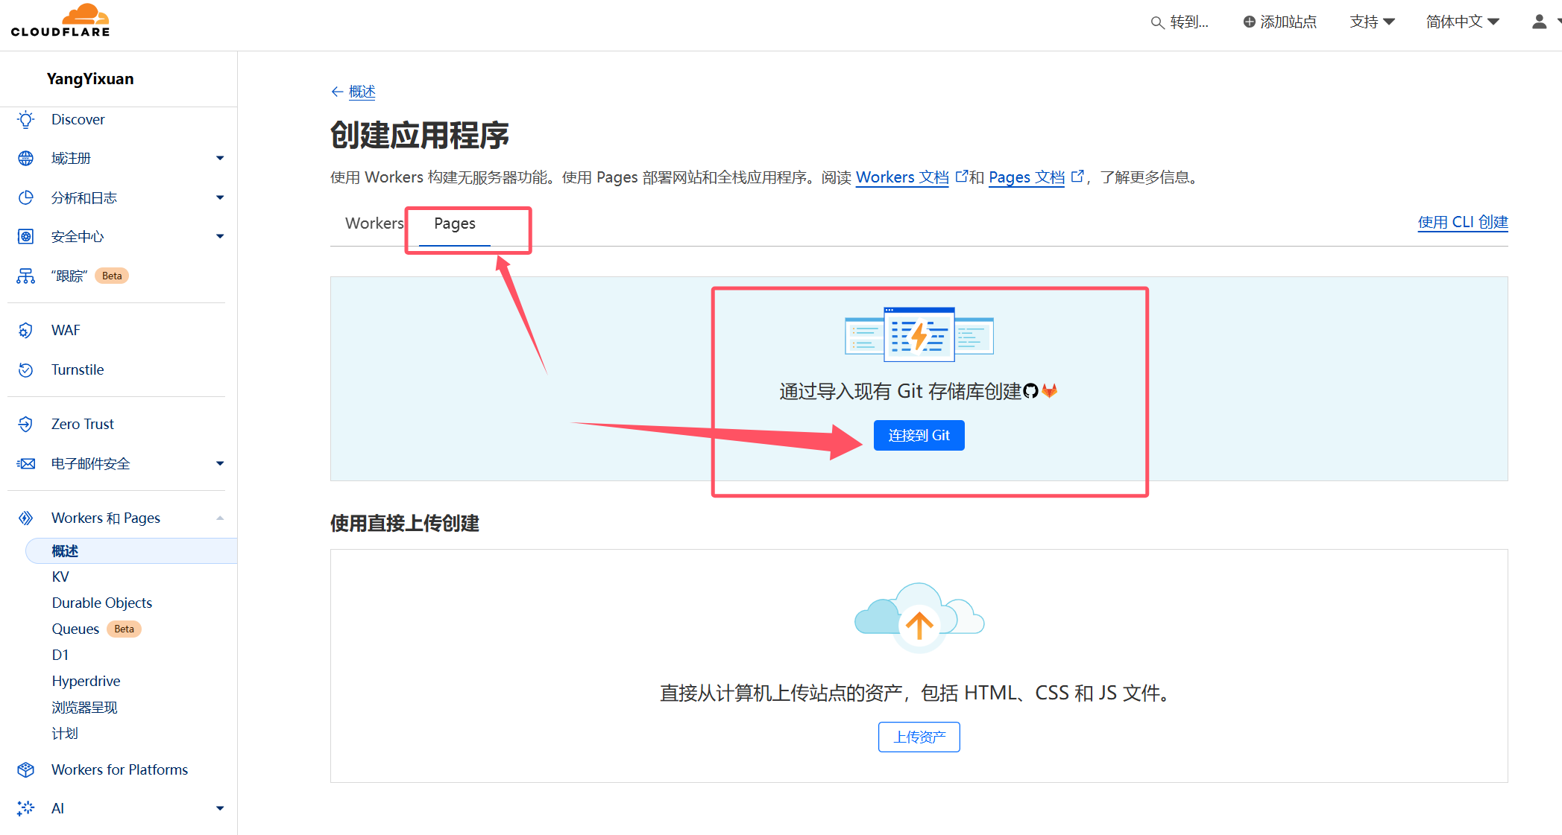
Task: Click the Git import illustration
Action: [919, 334]
